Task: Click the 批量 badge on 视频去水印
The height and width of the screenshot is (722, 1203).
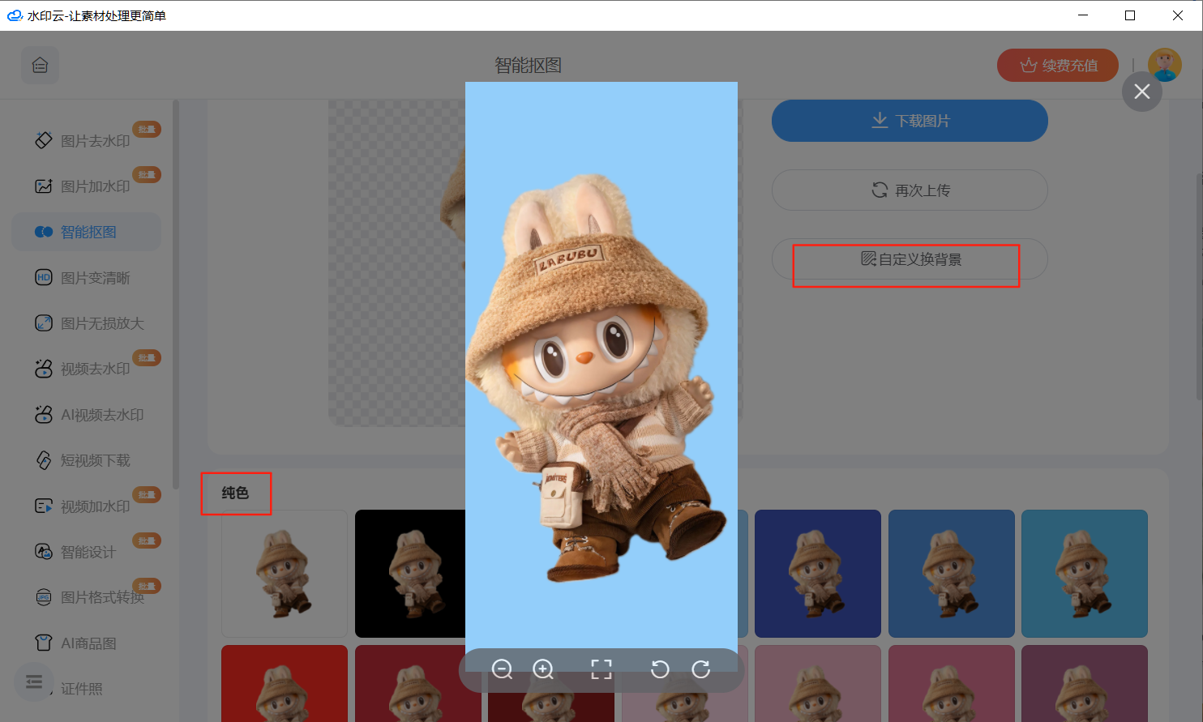Action: (147, 357)
